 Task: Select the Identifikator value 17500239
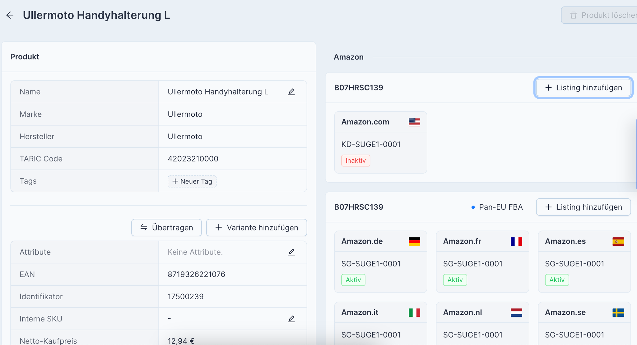(x=185, y=296)
